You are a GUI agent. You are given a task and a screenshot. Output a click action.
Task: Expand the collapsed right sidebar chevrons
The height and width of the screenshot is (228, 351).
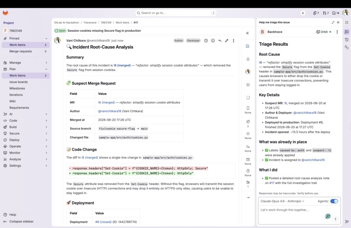[248, 33]
